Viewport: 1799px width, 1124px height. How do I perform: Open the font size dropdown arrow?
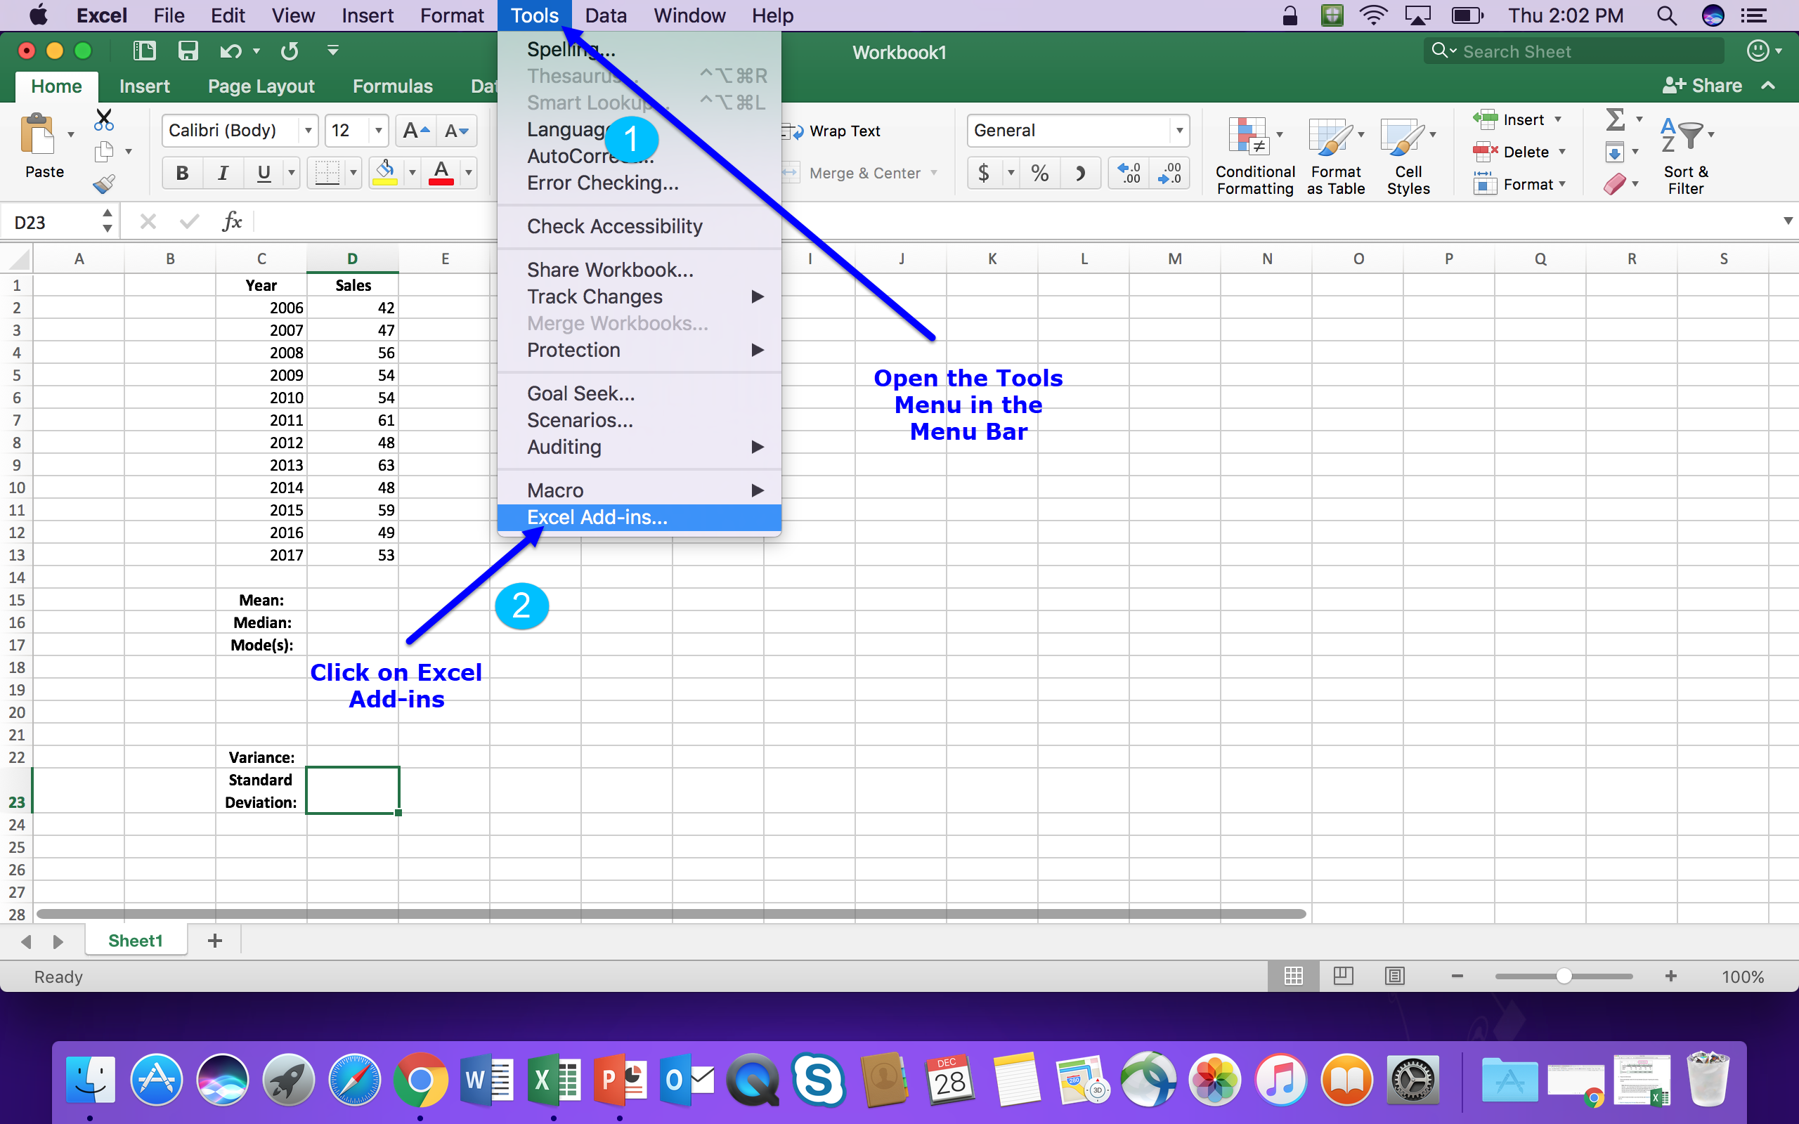378,131
